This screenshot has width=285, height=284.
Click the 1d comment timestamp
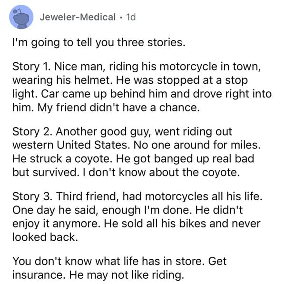(131, 17)
